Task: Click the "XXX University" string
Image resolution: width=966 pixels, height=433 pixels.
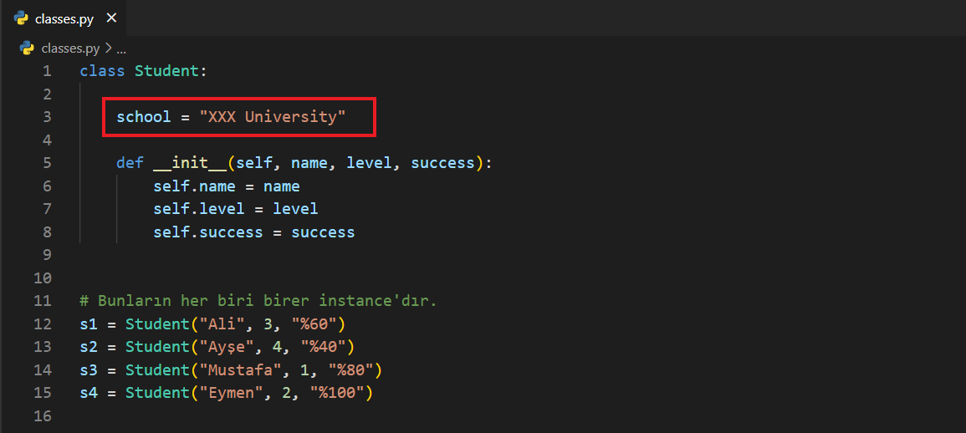Action: tap(272, 117)
